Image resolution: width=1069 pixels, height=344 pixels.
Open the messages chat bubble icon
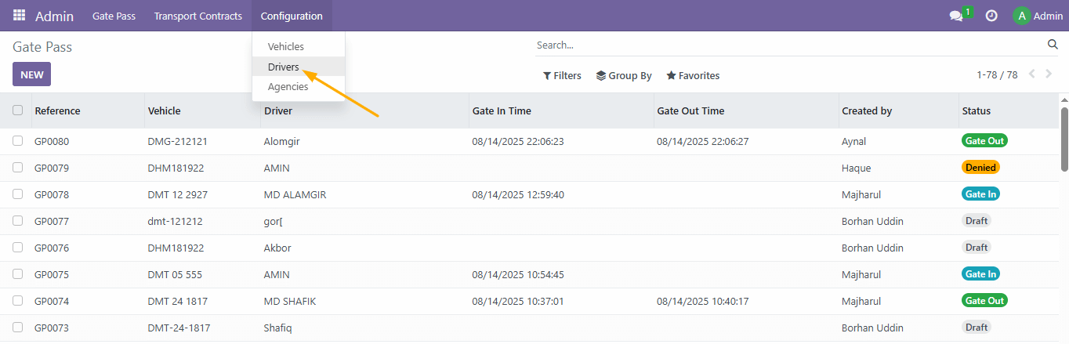tap(955, 16)
